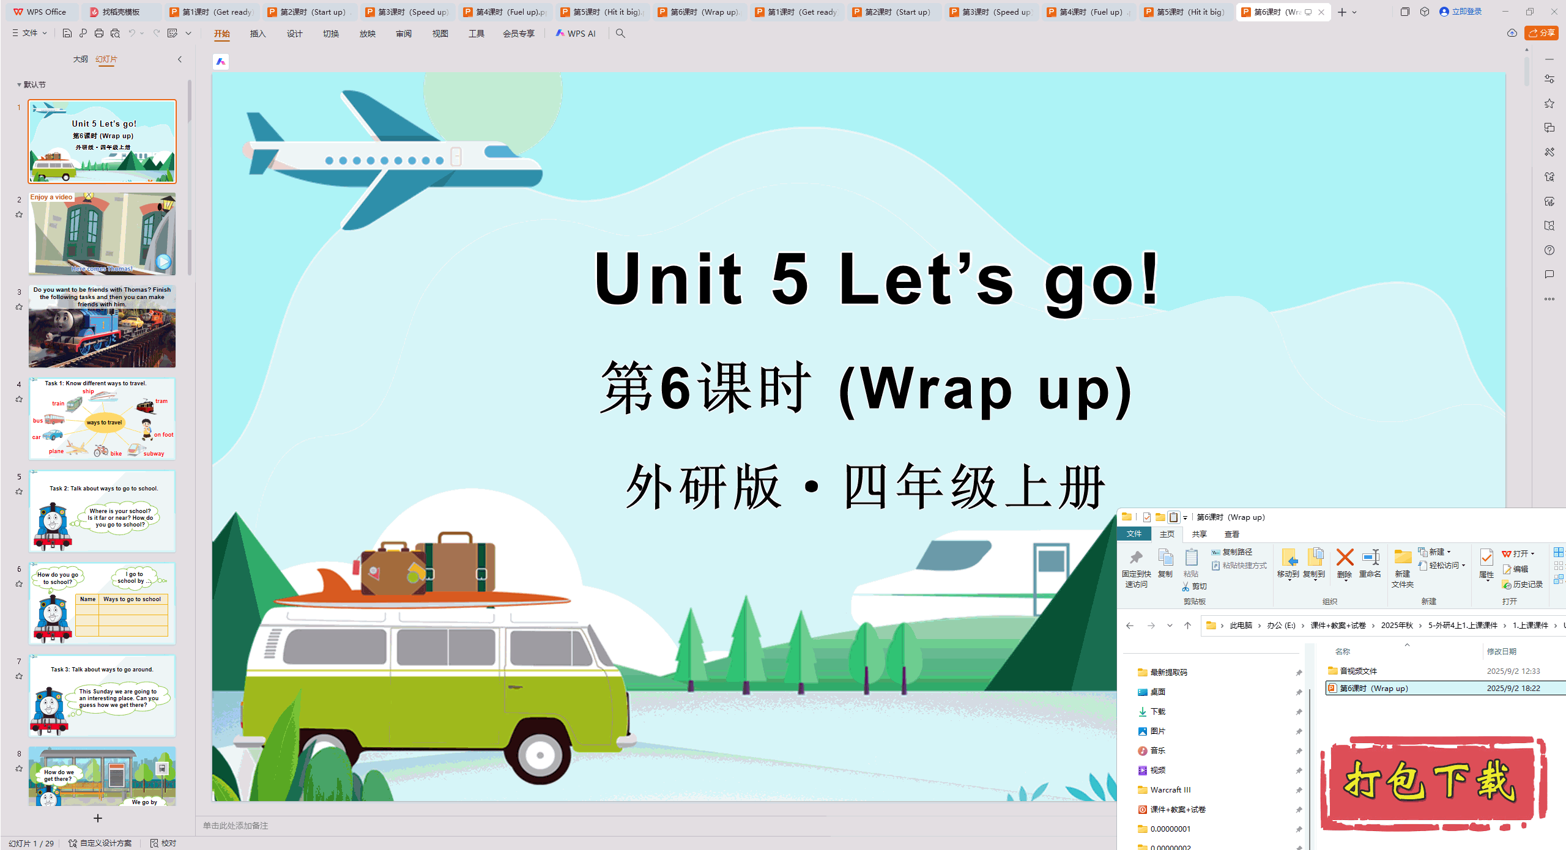Click the search magnifier icon
This screenshot has width=1566, height=850.
click(620, 33)
